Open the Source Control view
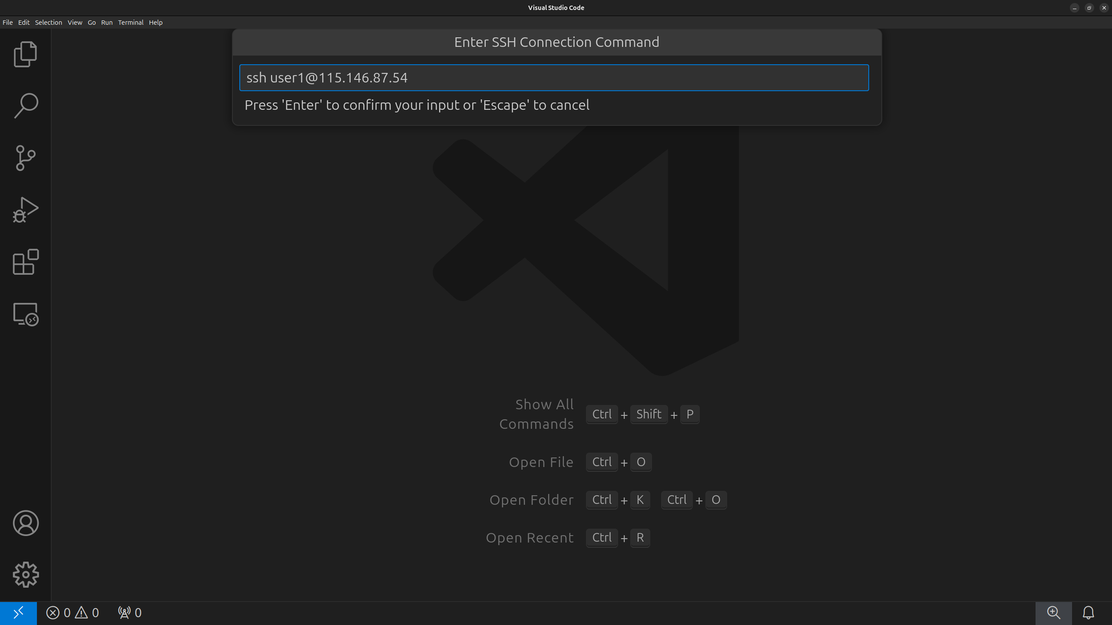 pyautogui.click(x=26, y=158)
